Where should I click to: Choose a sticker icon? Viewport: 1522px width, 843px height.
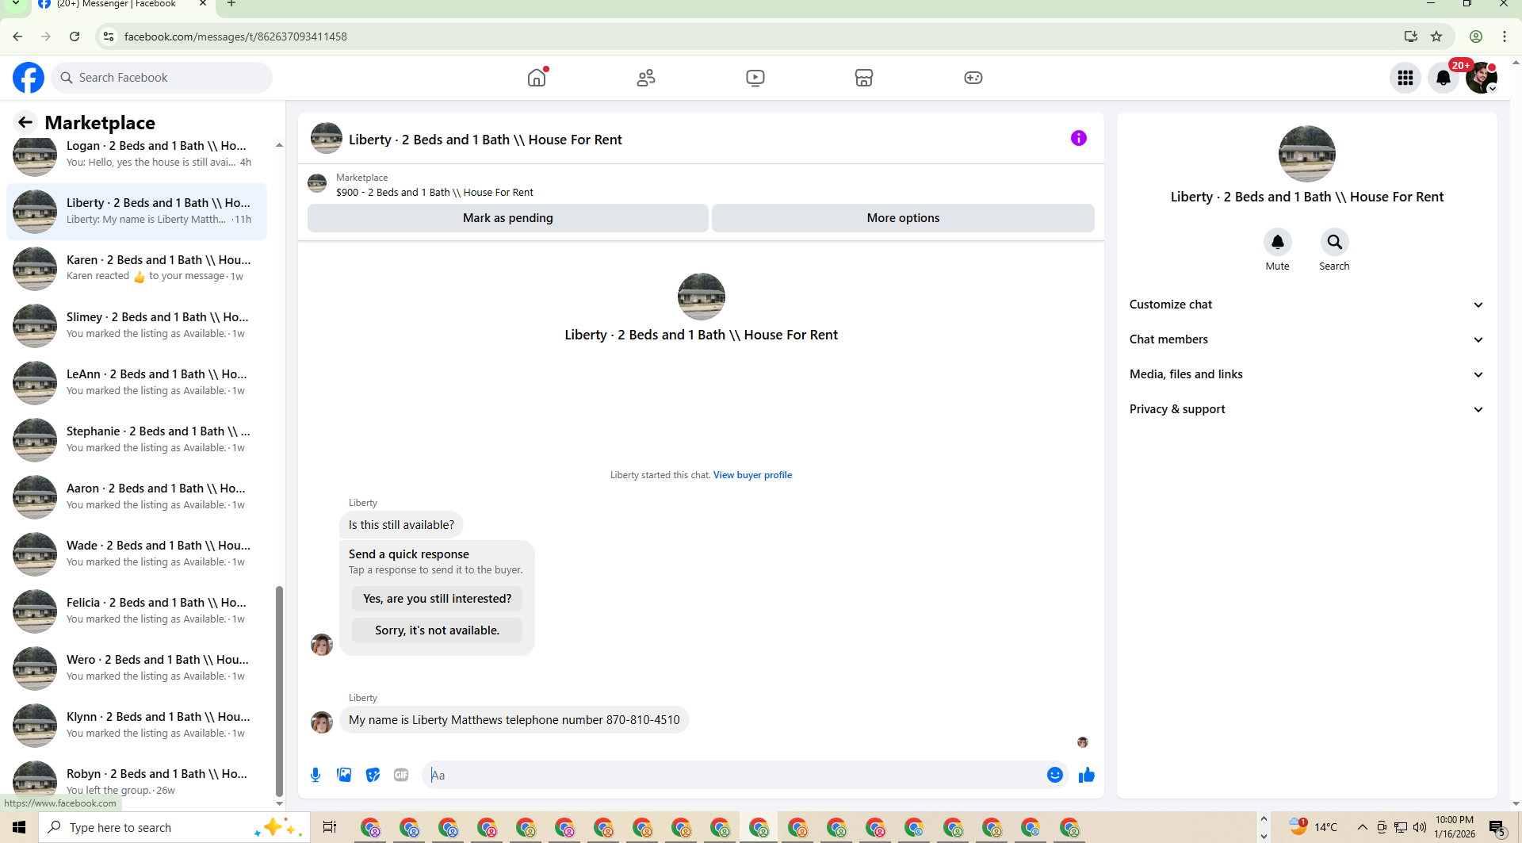(373, 775)
